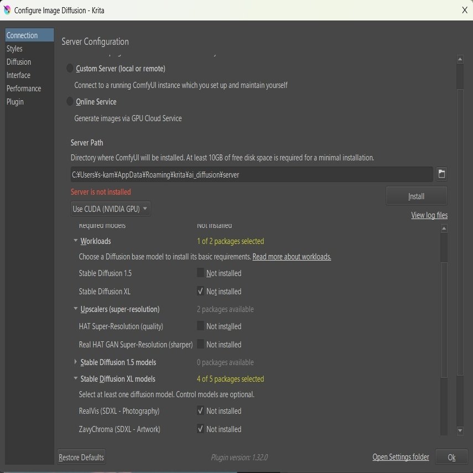Image resolution: width=473 pixels, height=473 pixels.
Task: Uncheck the Stable Diffusion XL workload checkbox
Action: pyautogui.click(x=200, y=291)
